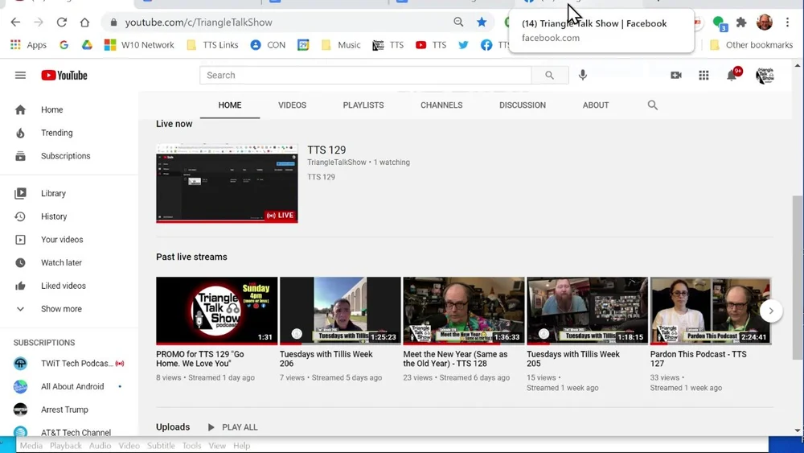Click the YouTube search magnifier button
This screenshot has height=453, width=804.
tap(550, 76)
